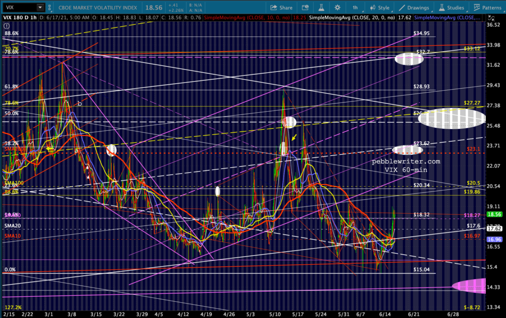Click the $18.32 level label
506x318 pixels.
click(x=422, y=214)
